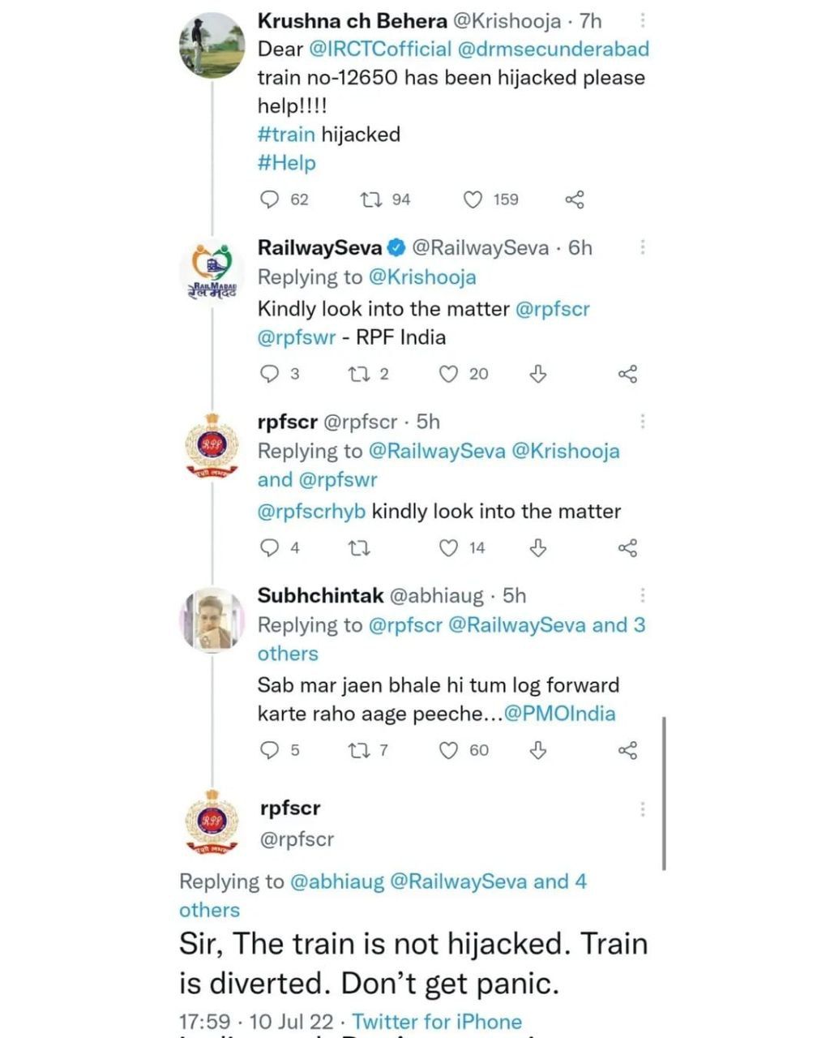Open more options on Krushna's tweet
Screen dimensions: 830x1038
[x=643, y=20]
